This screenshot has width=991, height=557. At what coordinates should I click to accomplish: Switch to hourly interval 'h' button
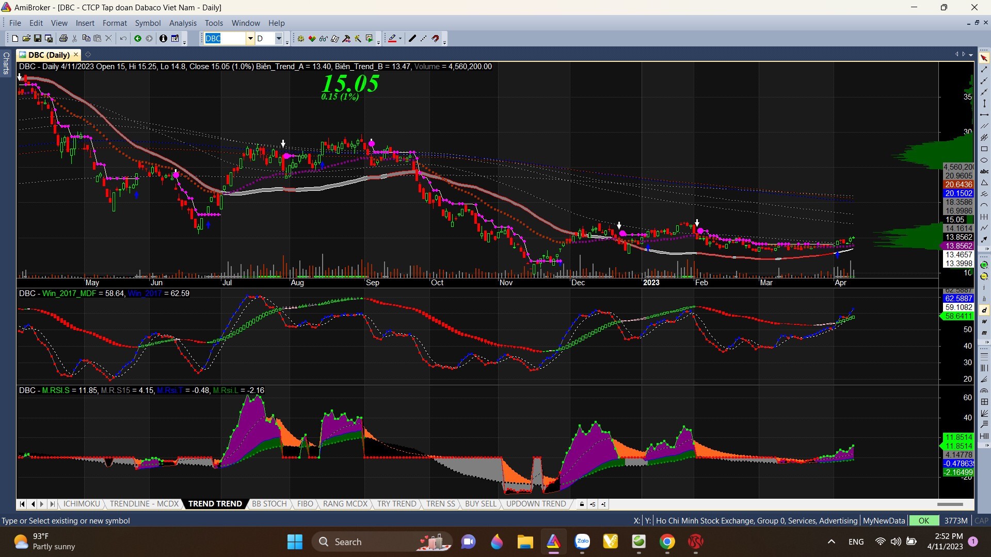pos(984,299)
